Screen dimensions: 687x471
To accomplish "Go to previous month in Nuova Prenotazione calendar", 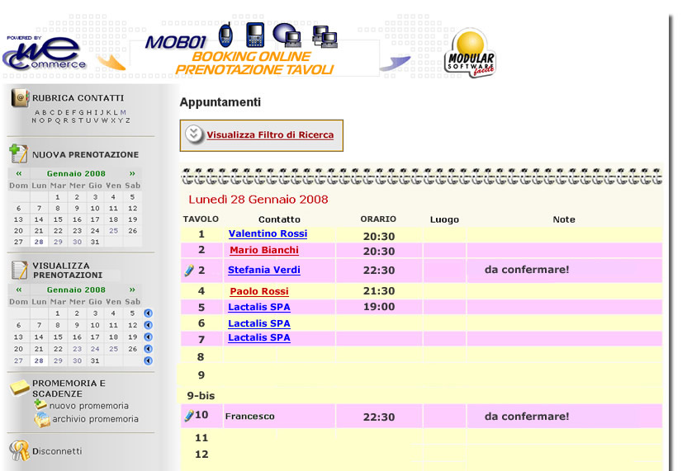I will pos(19,173).
